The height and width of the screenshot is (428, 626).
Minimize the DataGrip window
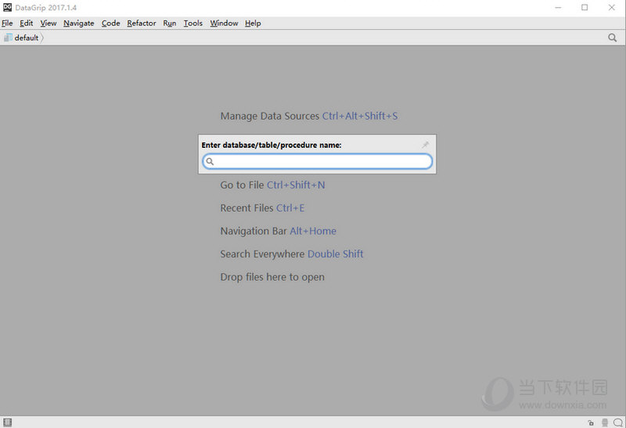(558, 8)
